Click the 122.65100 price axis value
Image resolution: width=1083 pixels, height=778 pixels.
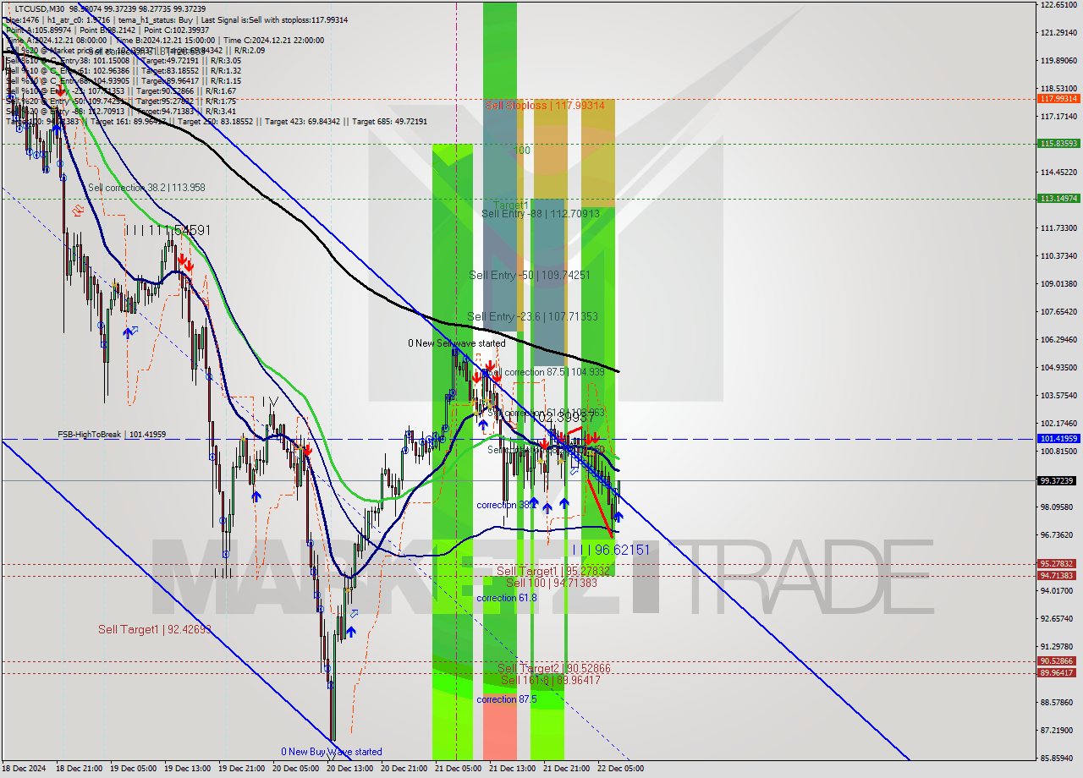(1058, 5)
